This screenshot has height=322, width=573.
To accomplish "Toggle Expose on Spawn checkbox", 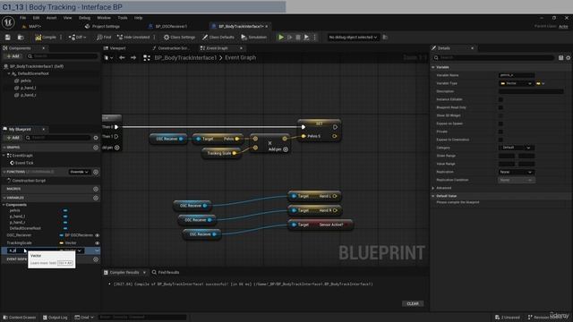I will click(500, 123).
